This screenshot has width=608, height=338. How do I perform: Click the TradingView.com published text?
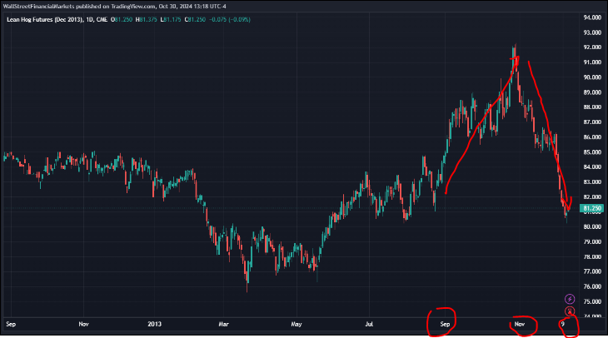(137, 6)
